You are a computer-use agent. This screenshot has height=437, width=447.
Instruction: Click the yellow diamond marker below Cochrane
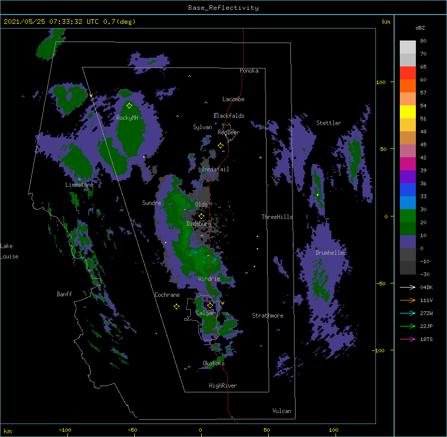(176, 306)
